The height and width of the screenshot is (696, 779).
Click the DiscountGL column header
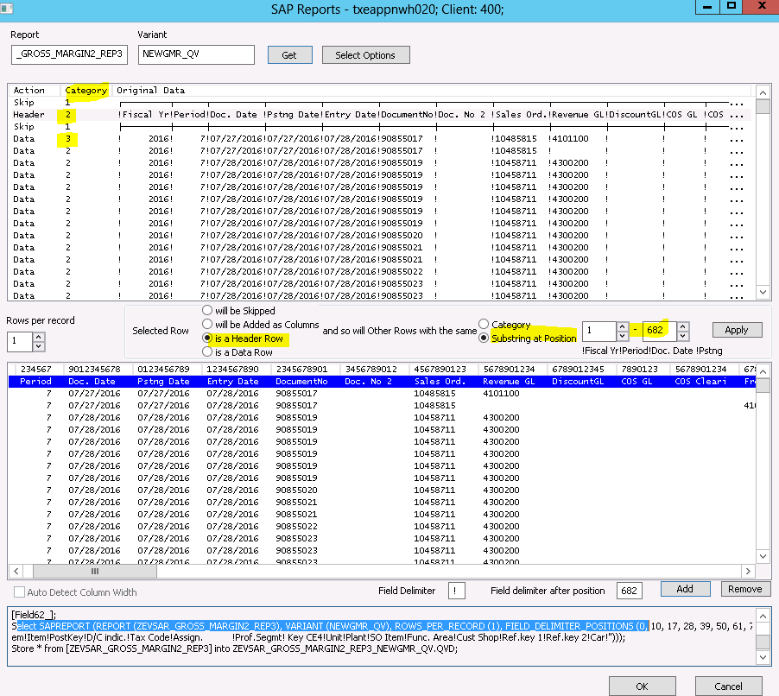point(578,382)
